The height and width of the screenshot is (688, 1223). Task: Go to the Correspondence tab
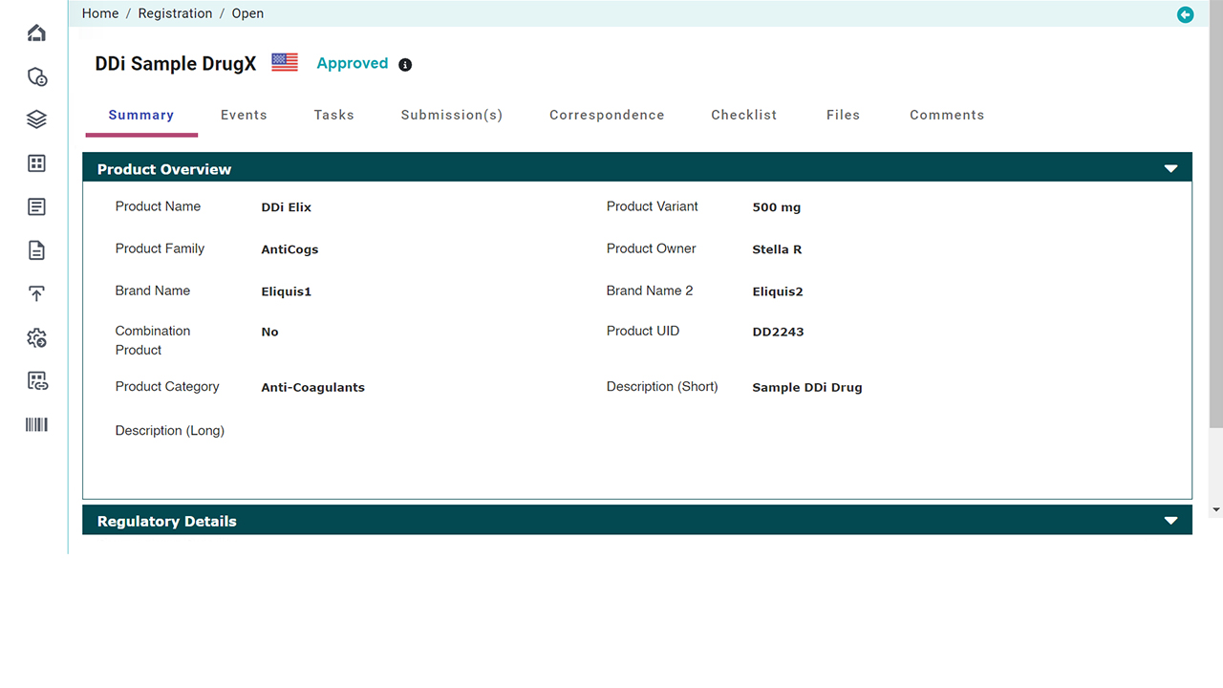(x=607, y=115)
